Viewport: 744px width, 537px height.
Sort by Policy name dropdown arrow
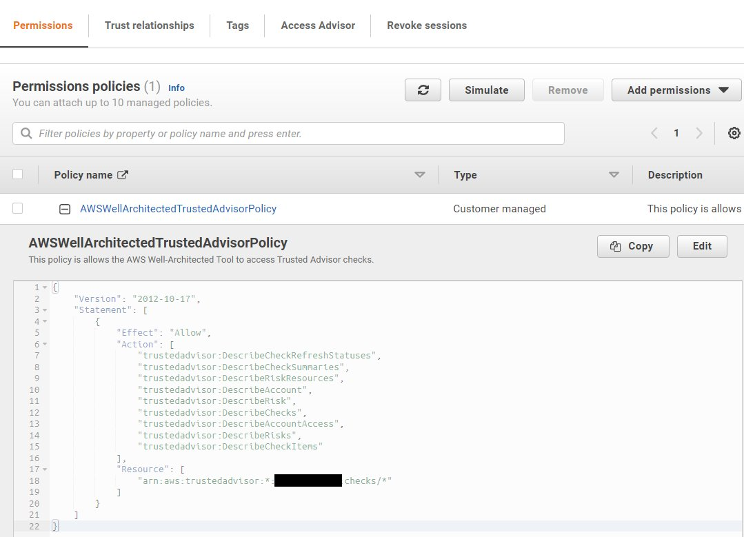(x=419, y=175)
